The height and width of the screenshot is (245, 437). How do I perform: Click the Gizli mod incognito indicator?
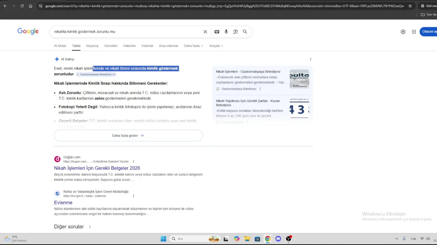point(428,6)
